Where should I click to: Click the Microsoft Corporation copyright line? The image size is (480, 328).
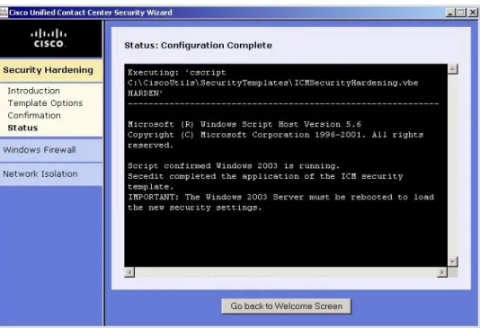[x=276, y=135]
